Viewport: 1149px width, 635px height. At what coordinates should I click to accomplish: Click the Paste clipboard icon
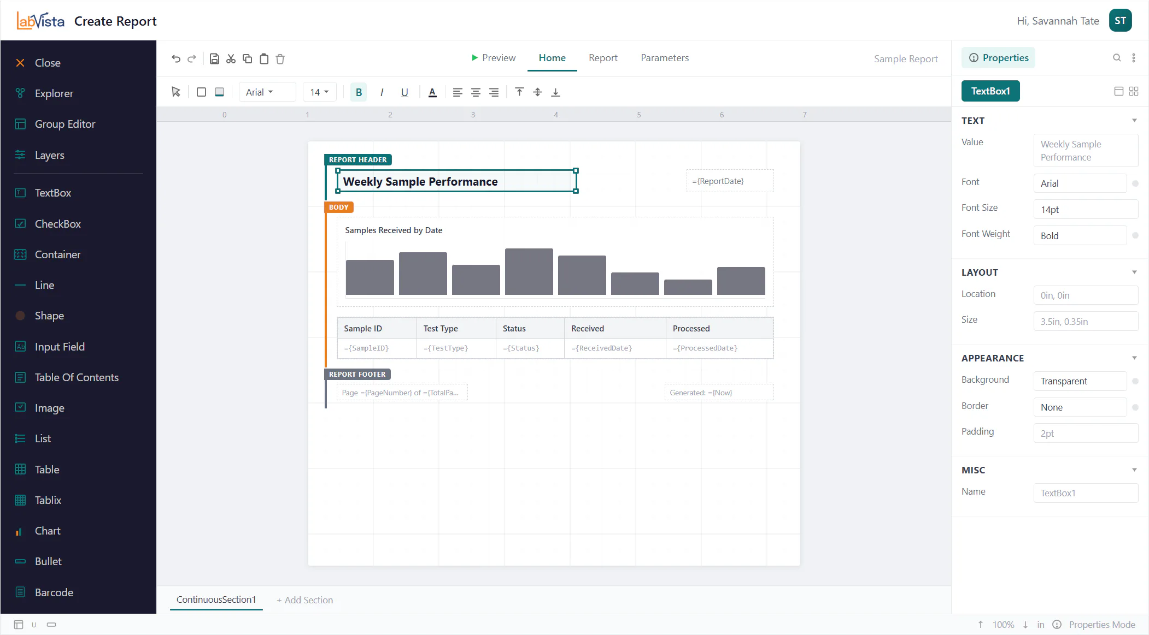coord(264,58)
